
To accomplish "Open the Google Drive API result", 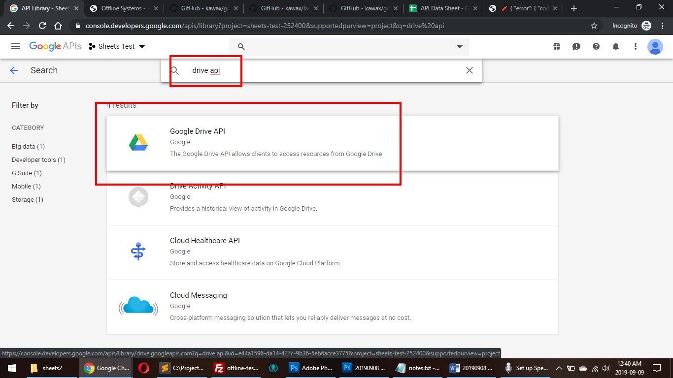I will point(333,143).
